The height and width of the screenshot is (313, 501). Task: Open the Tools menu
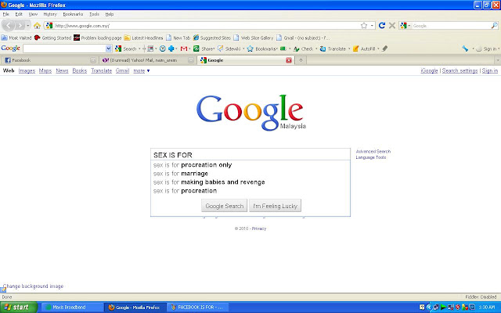click(94, 14)
